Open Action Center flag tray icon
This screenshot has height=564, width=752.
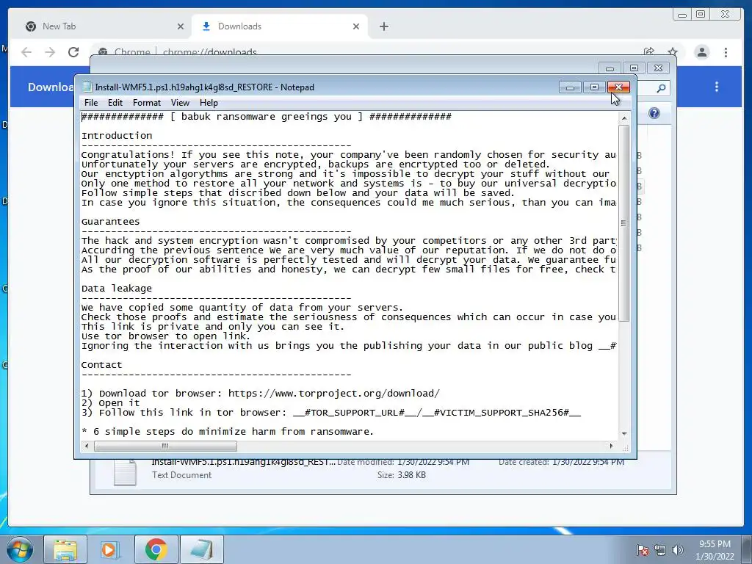(643, 550)
